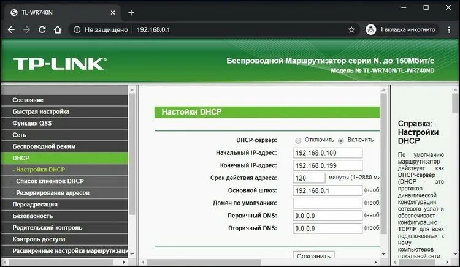
Task: Go back with the browser back arrow
Action: (11, 29)
